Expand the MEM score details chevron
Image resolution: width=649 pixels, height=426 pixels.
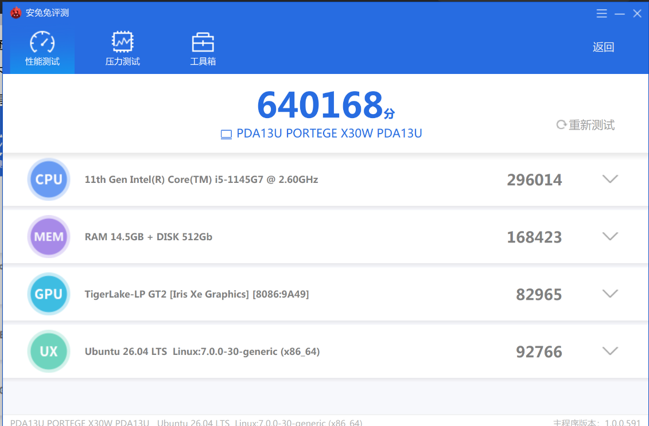click(x=610, y=236)
